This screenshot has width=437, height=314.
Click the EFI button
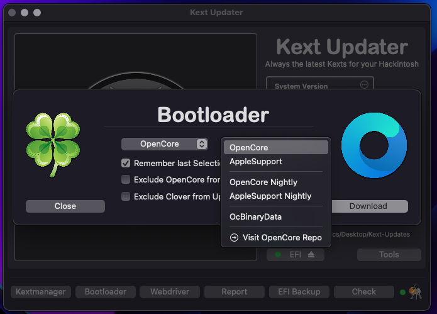coord(296,255)
